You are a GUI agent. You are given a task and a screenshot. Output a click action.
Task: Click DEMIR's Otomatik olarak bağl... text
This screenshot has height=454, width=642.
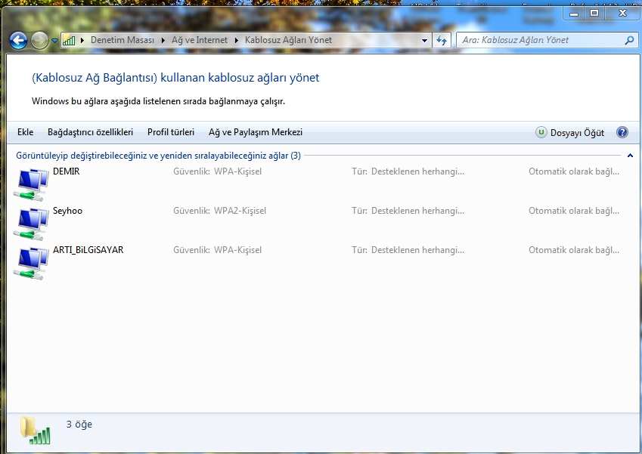pos(574,171)
